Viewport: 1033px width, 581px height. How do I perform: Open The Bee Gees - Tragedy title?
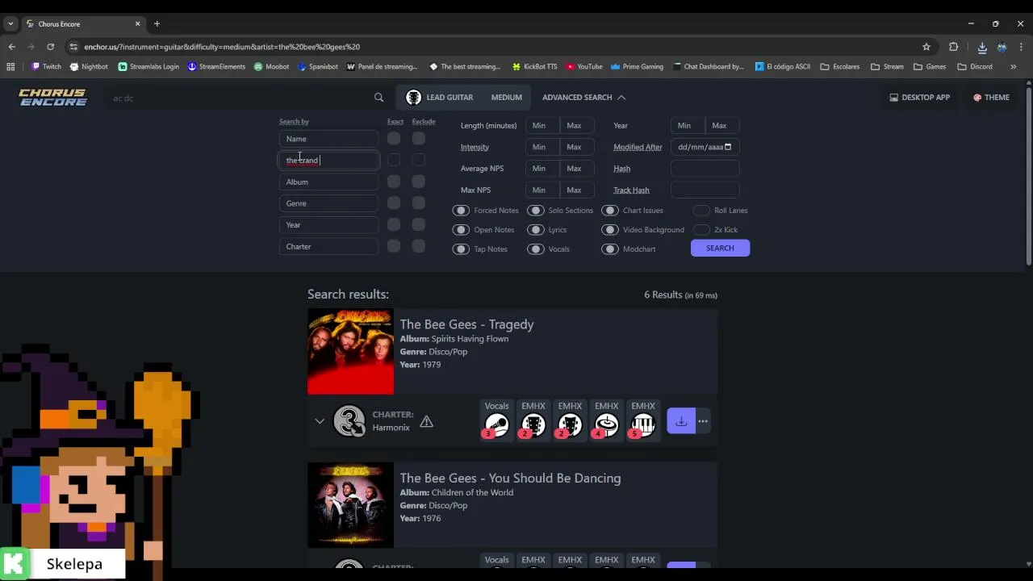click(x=466, y=324)
